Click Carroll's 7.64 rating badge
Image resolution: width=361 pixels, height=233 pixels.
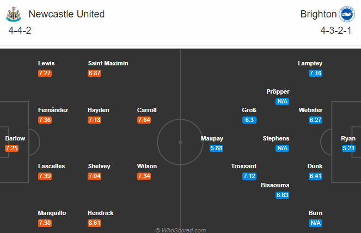[144, 120]
